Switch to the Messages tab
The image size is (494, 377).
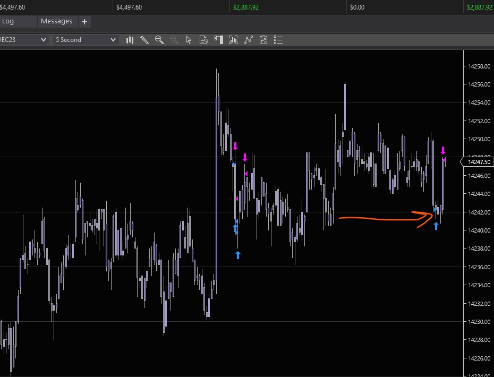pos(56,21)
